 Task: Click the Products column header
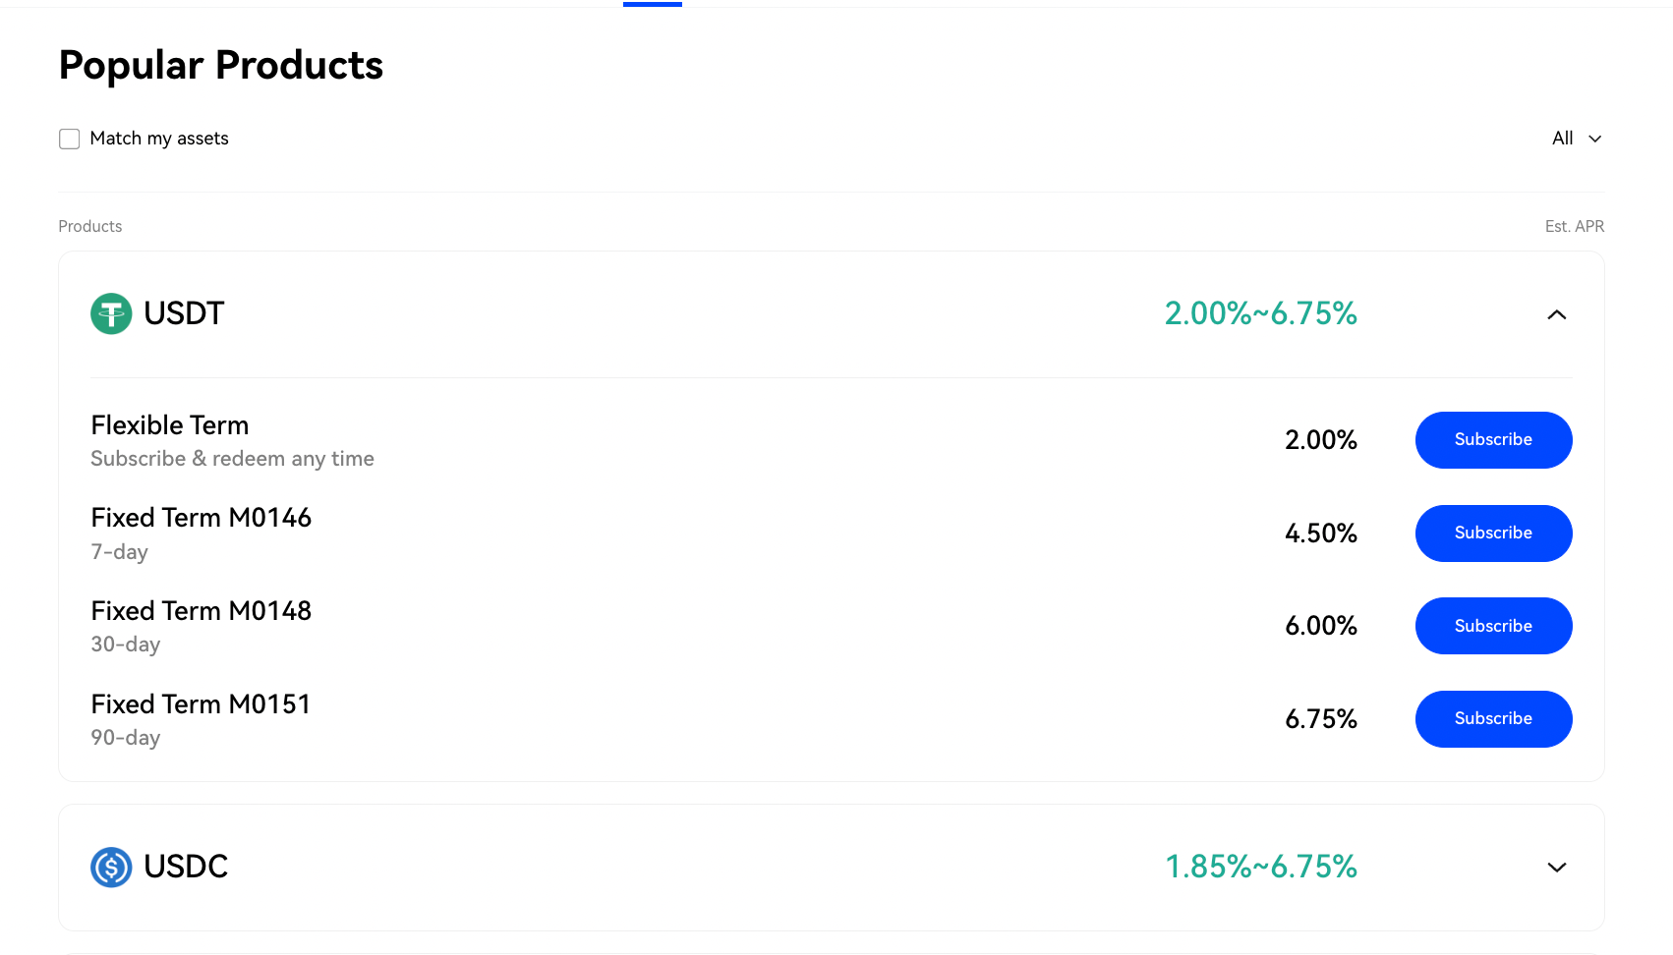click(x=90, y=227)
